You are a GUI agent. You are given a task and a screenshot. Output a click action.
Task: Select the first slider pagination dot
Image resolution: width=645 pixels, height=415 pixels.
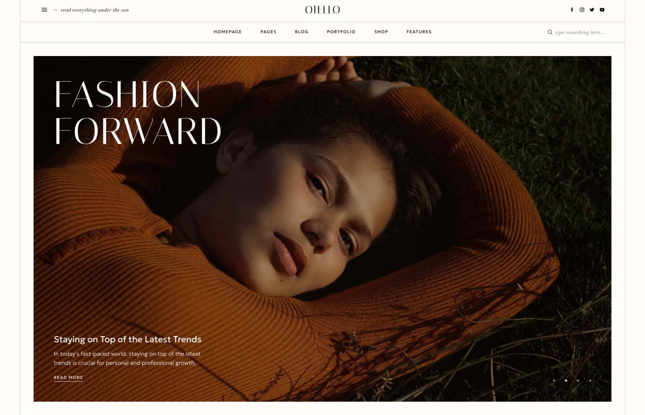[554, 381]
